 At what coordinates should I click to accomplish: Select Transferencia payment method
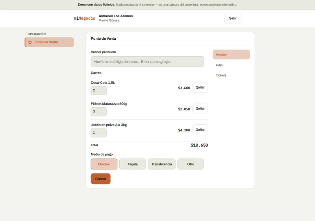[162, 164]
